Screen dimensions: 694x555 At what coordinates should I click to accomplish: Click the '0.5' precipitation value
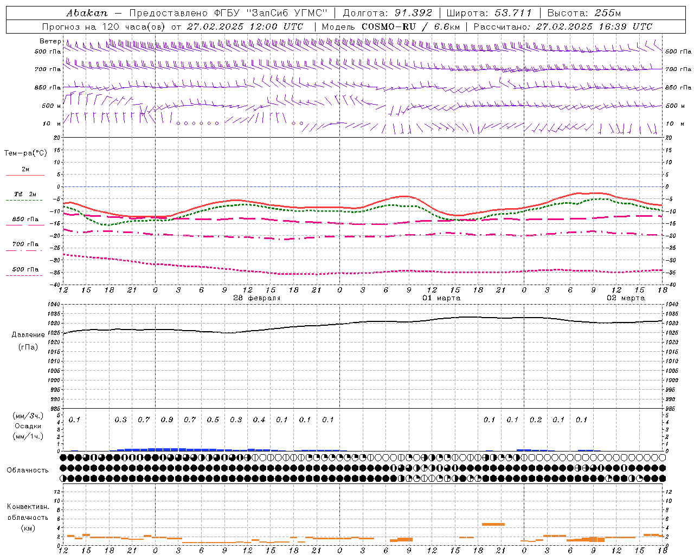(x=213, y=420)
